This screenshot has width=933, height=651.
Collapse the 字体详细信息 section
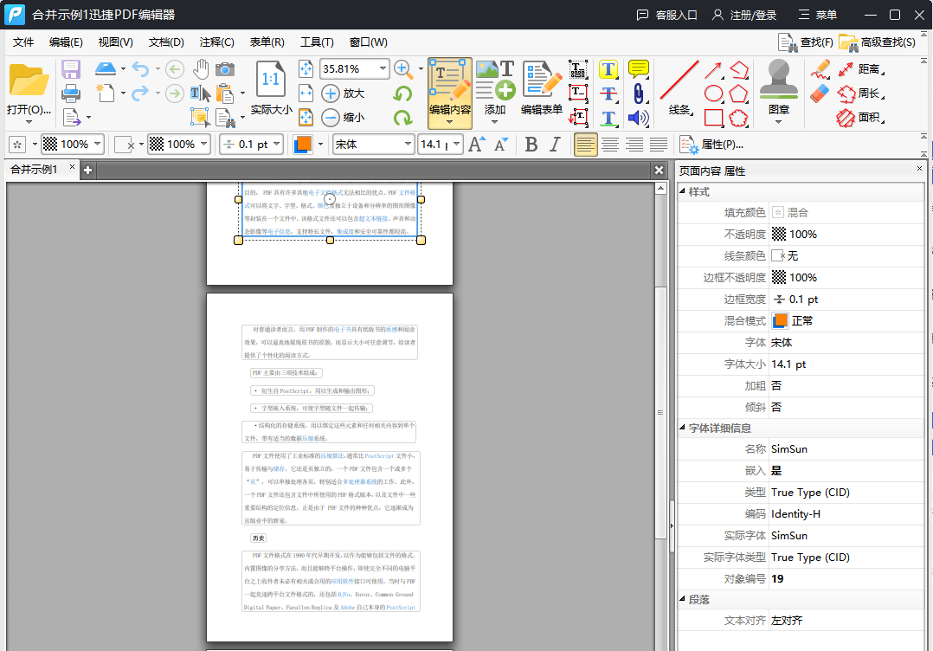pyautogui.click(x=683, y=429)
